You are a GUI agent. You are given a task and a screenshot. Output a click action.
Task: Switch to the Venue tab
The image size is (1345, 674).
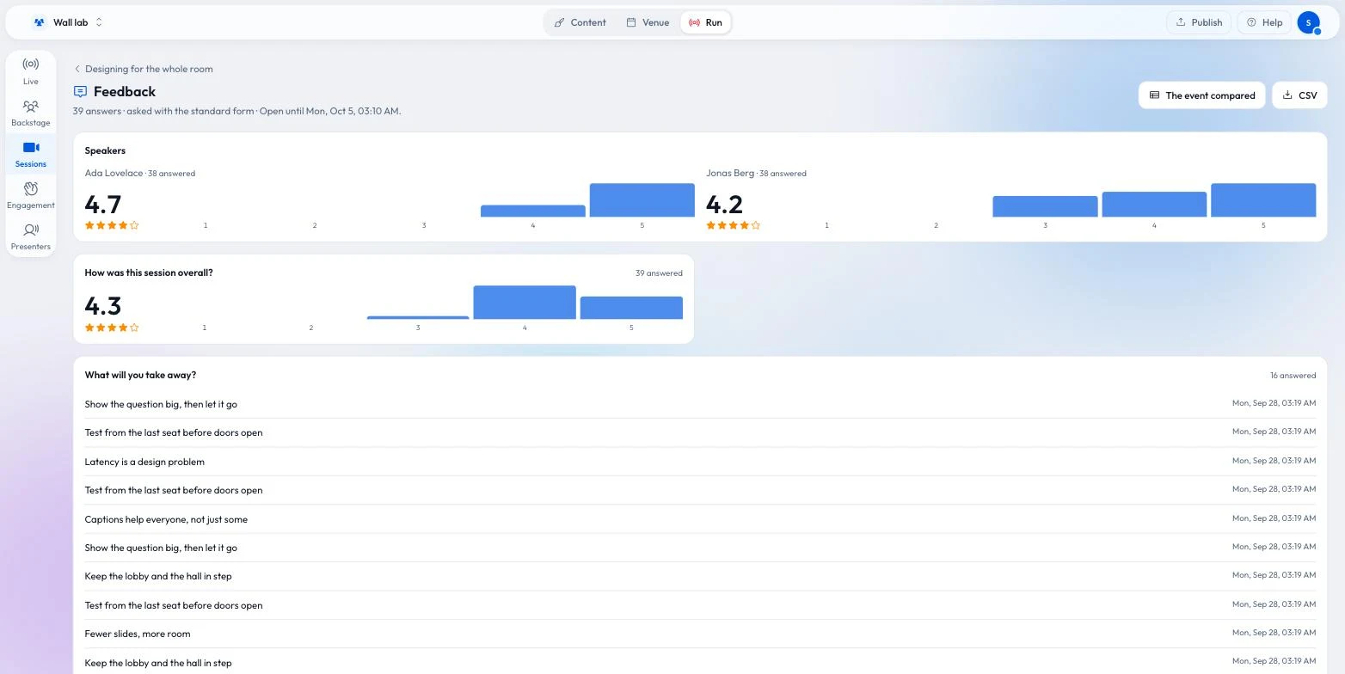point(648,22)
